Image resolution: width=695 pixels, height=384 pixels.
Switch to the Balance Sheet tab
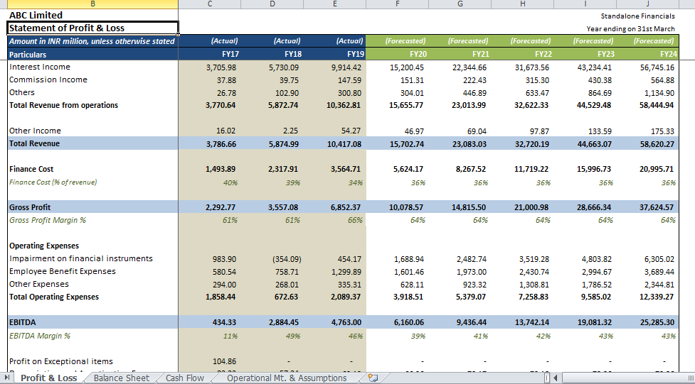(x=122, y=378)
